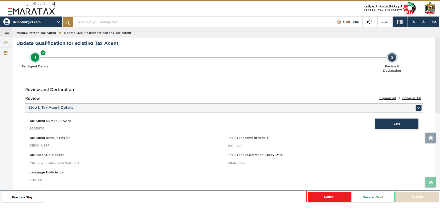Open the User Type settings

(348, 22)
